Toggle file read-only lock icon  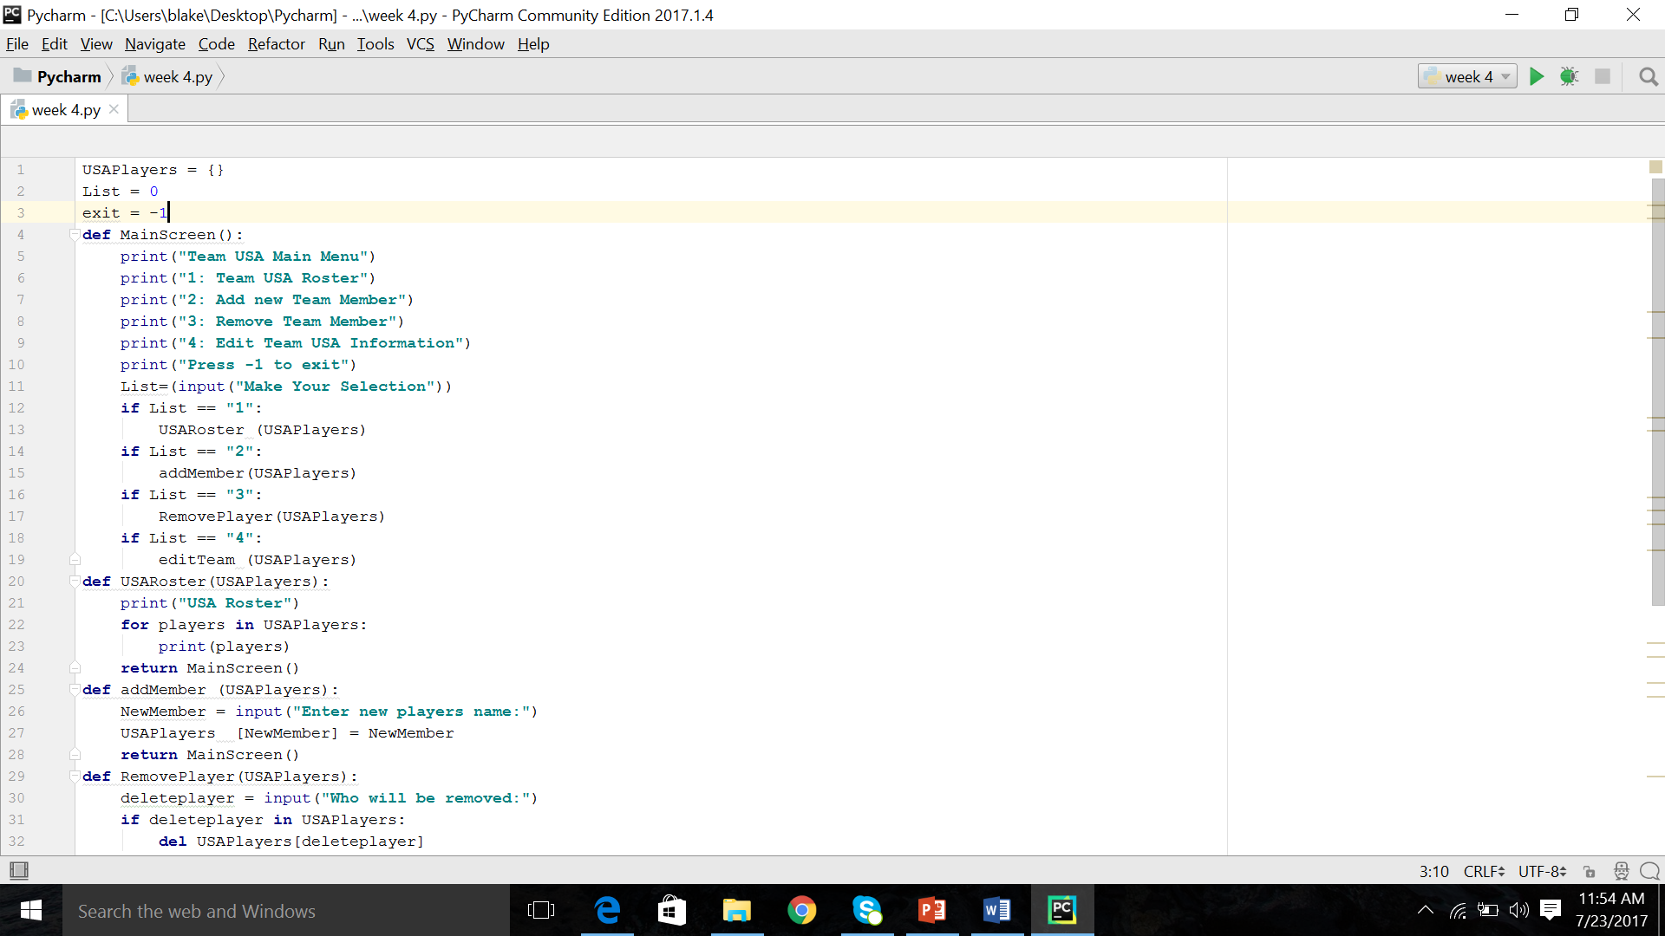(1589, 871)
